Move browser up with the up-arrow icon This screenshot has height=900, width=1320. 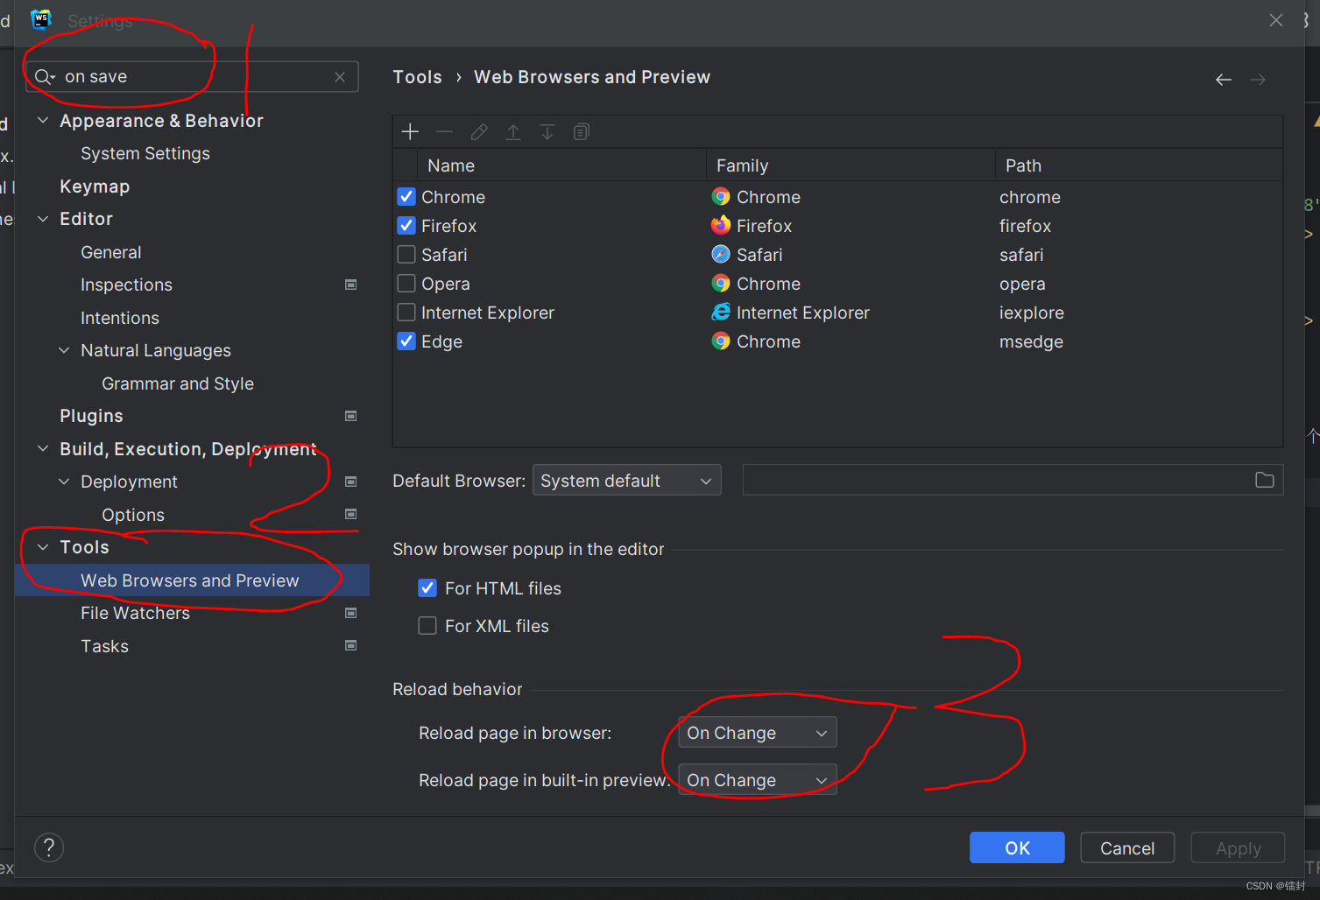513,131
